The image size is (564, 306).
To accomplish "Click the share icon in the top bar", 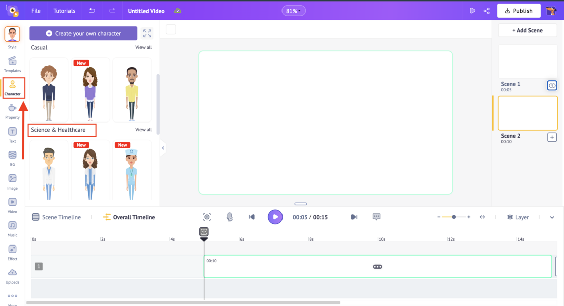I will point(486,10).
